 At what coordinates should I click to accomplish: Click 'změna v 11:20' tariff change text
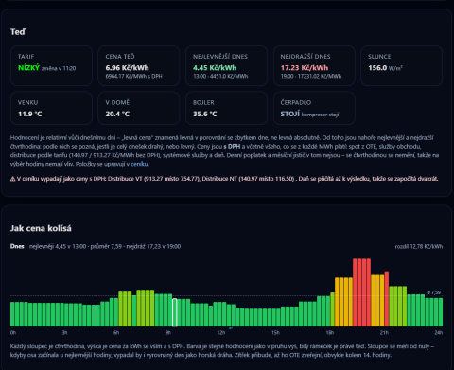coord(59,68)
